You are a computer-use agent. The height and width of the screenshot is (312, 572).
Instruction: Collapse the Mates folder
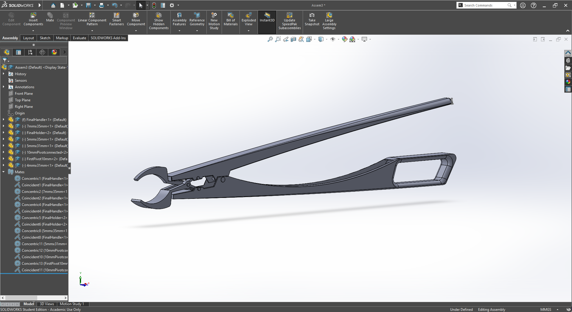point(4,172)
